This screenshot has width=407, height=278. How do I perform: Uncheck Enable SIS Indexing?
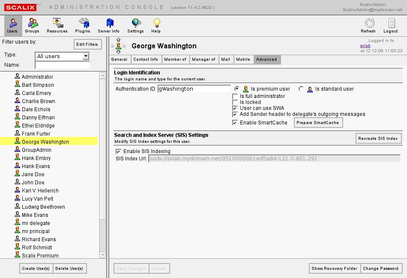118,151
